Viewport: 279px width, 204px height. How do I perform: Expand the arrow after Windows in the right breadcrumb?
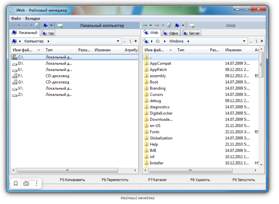(x=188, y=41)
